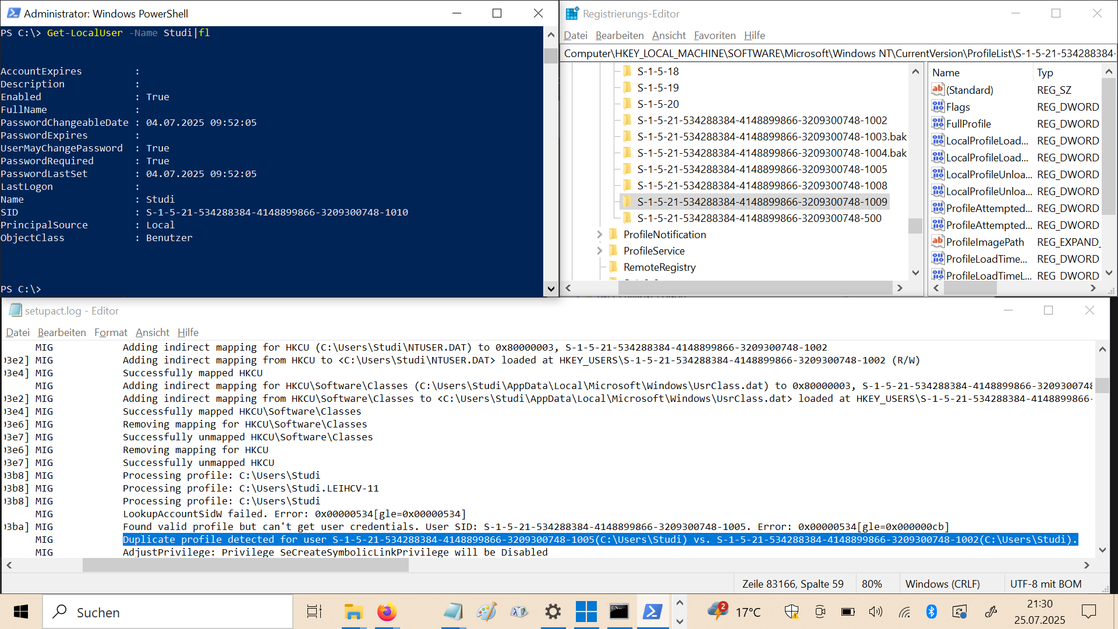Click the Notepad taskbar icon
Screen dimensions: 1118x629
pyautogui.click(x=453, y=612)
